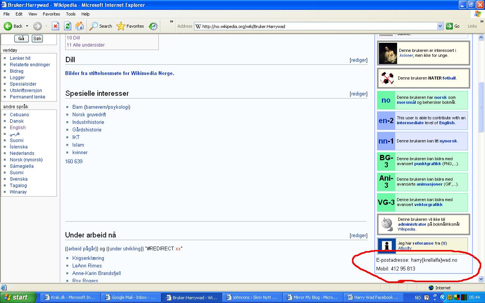The image size is (485, 303).
Task: Switch to Krak.dk taskbar window
Action: 70,297
